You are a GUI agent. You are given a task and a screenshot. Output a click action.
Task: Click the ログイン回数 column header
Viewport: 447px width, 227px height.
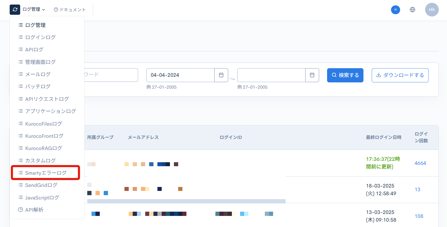(x=421, y=137)
